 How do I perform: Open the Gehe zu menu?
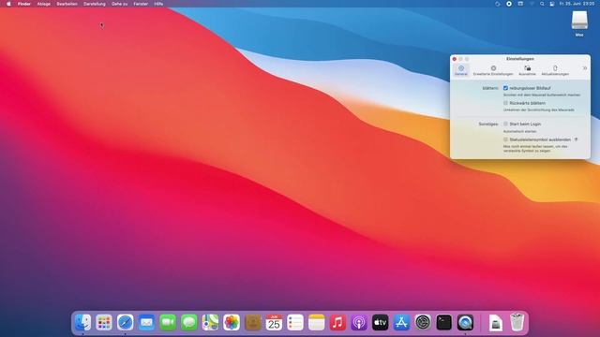(119, 4)
